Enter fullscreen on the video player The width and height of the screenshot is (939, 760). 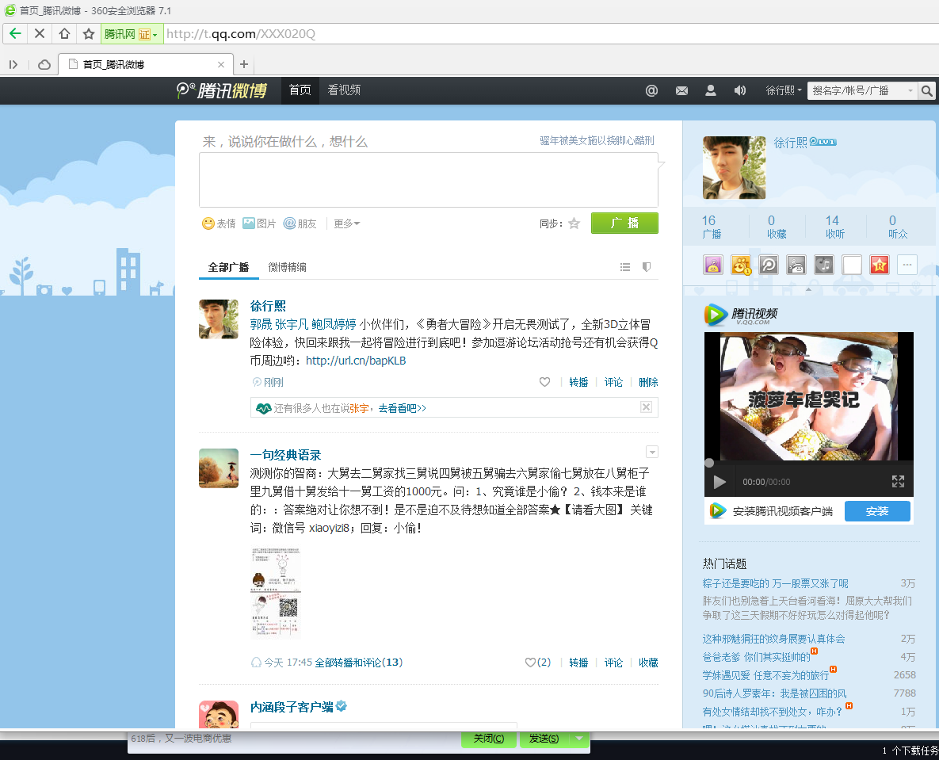pos(898,482)
